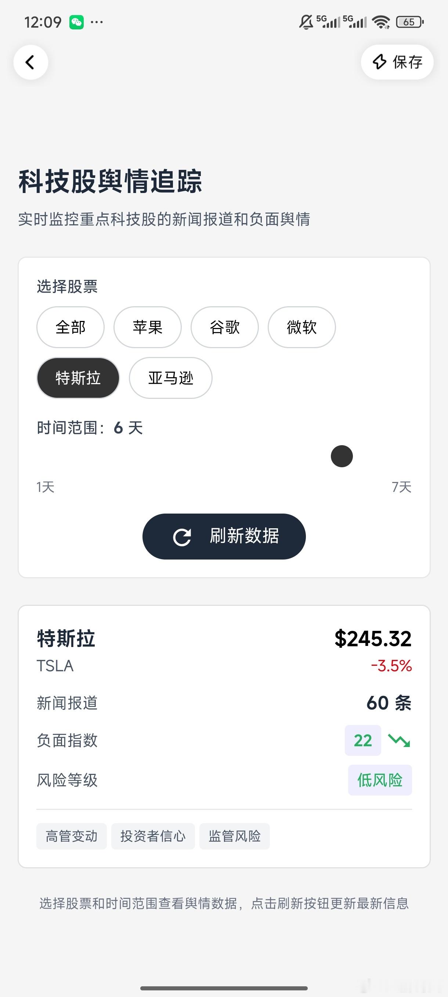Click the save pin icon
The image size is (448, 997).
click(379, 62)
